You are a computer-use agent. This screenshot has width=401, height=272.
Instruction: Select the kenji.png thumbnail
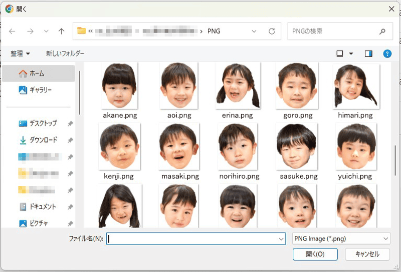point(119,146)
